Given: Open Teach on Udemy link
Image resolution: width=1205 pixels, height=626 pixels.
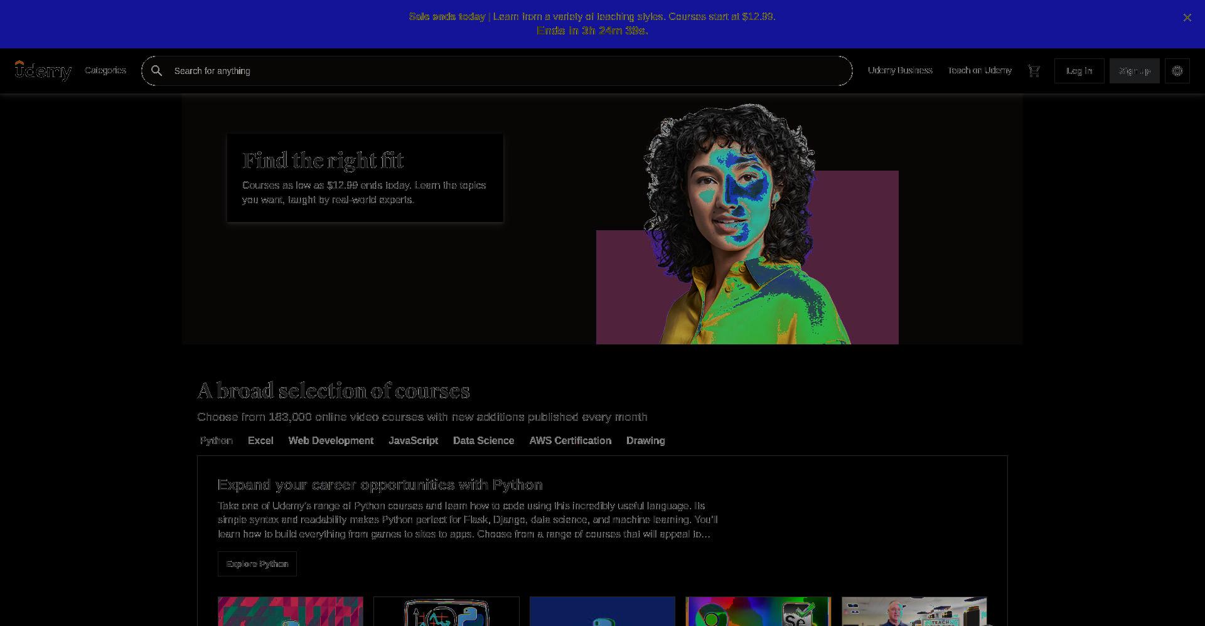Looking at the screenshot, I should [x=980, y=70].
